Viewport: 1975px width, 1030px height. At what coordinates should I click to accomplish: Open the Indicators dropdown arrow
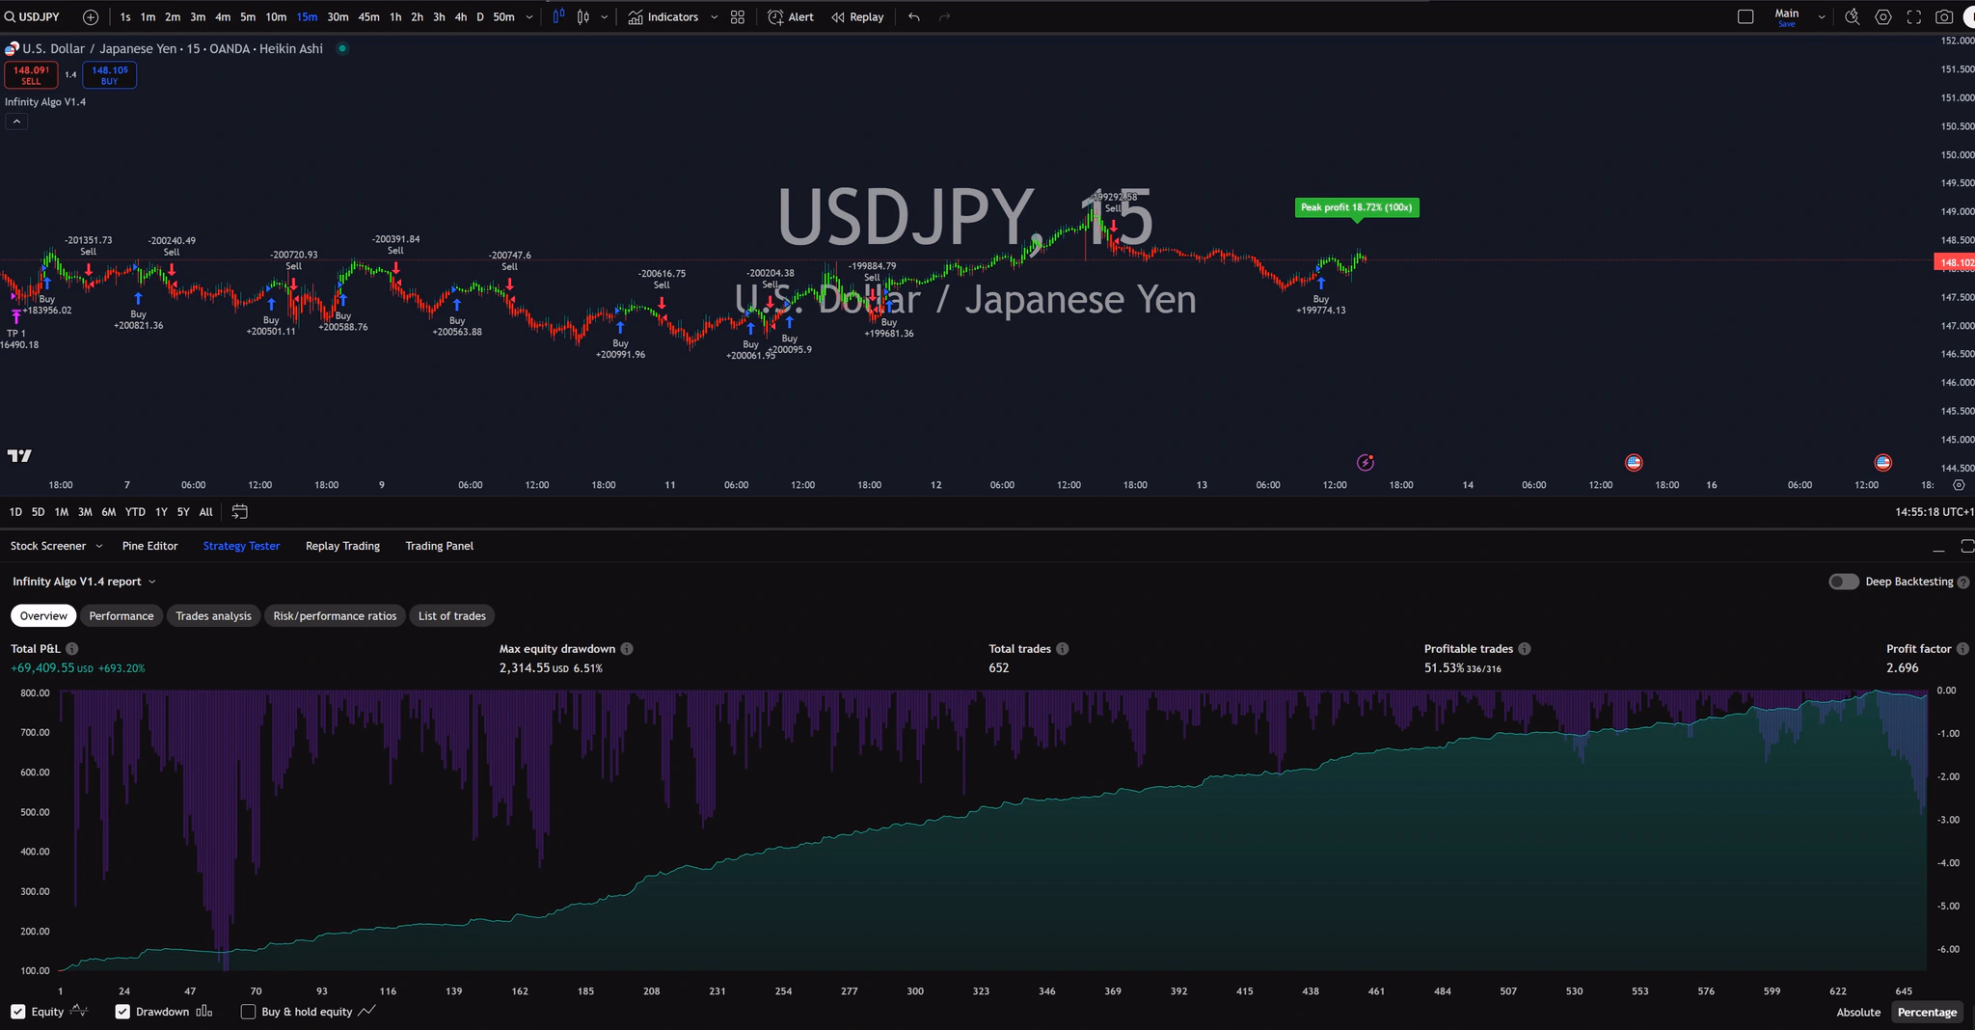(x=714, y=16)
